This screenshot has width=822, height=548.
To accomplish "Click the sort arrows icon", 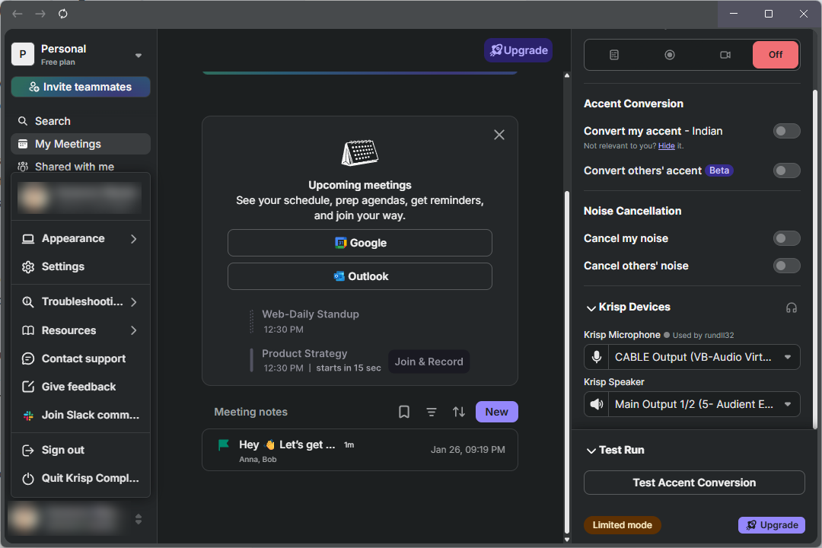I will coord(459,412).
